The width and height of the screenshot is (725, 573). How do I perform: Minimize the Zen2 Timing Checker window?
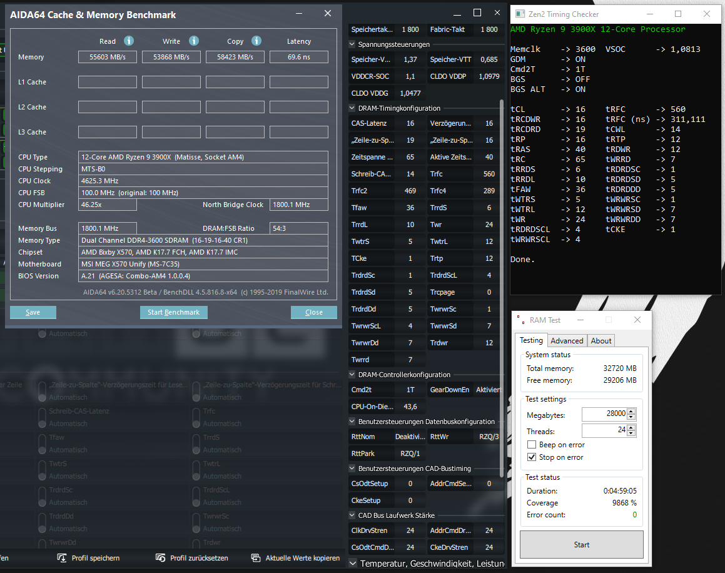(x=649, y=14)
